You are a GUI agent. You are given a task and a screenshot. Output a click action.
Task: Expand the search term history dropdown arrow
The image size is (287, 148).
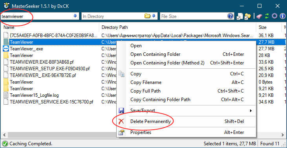click(x=75, y=16)
